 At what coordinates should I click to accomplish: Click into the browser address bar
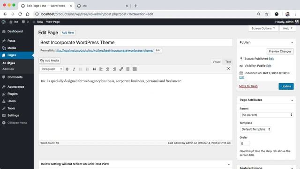[144, 14]
